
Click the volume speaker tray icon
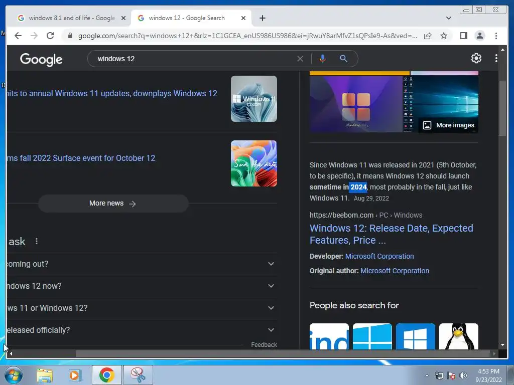(463, 376)
